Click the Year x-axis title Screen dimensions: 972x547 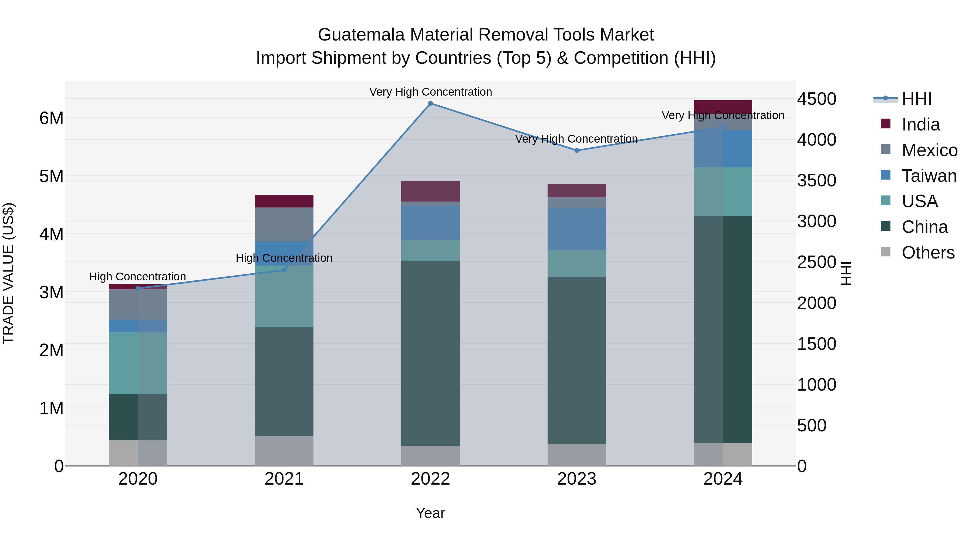(x=431, y=514)
